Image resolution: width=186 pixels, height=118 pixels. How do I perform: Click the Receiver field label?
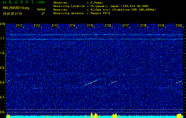[60, 10]
